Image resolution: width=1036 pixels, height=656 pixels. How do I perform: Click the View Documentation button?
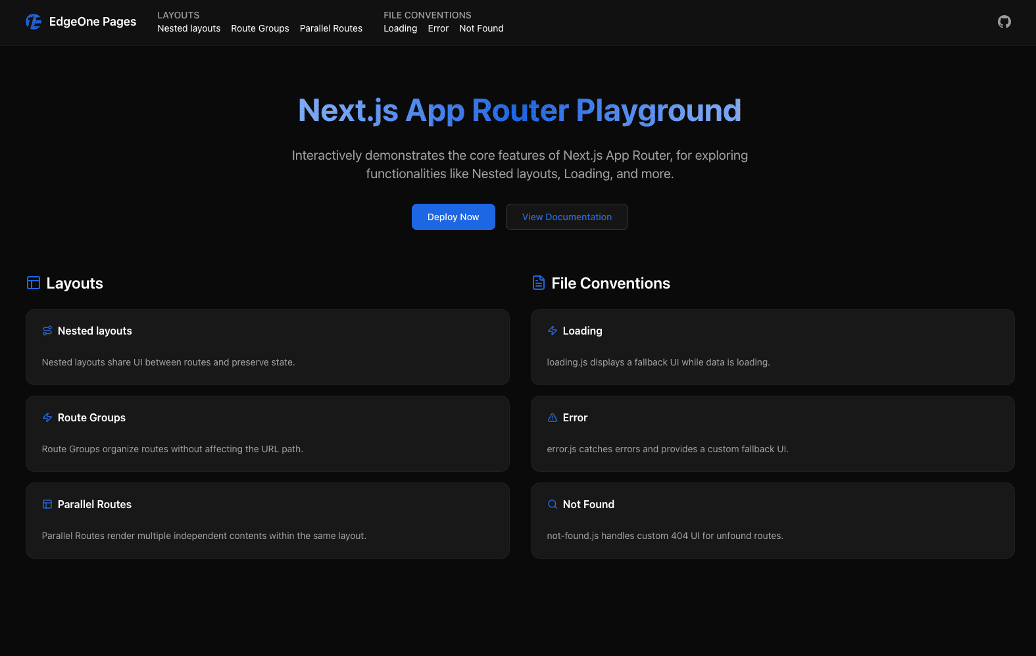(566, 217)
